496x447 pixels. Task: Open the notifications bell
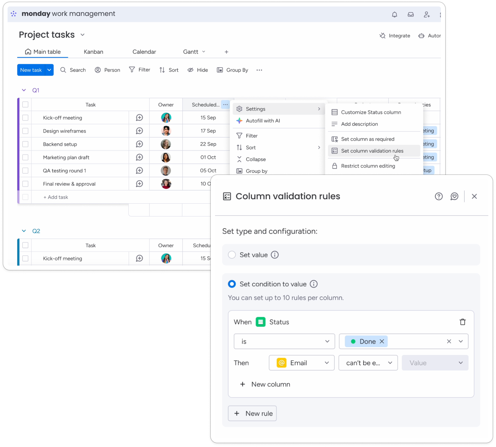pyautogui.click(x=394, y=15)
